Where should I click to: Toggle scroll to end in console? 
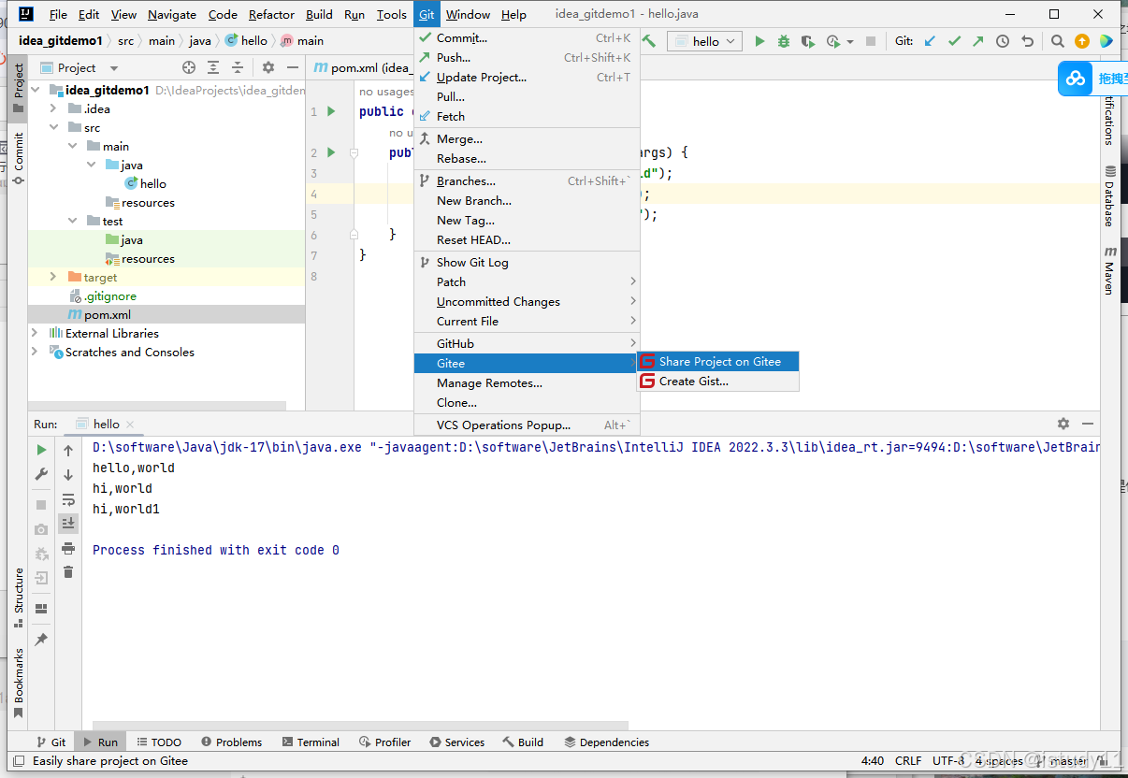coord(68,523)
